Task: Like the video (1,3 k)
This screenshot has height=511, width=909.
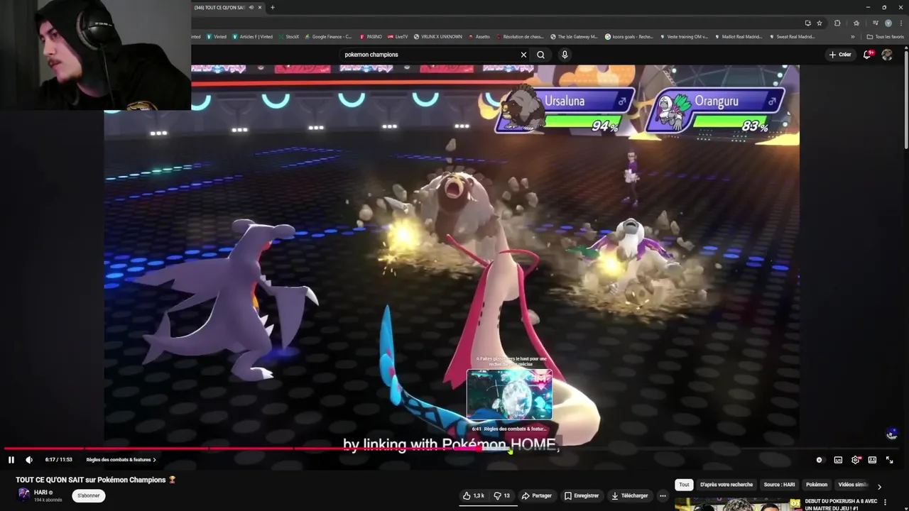Action: pos(473,495)
